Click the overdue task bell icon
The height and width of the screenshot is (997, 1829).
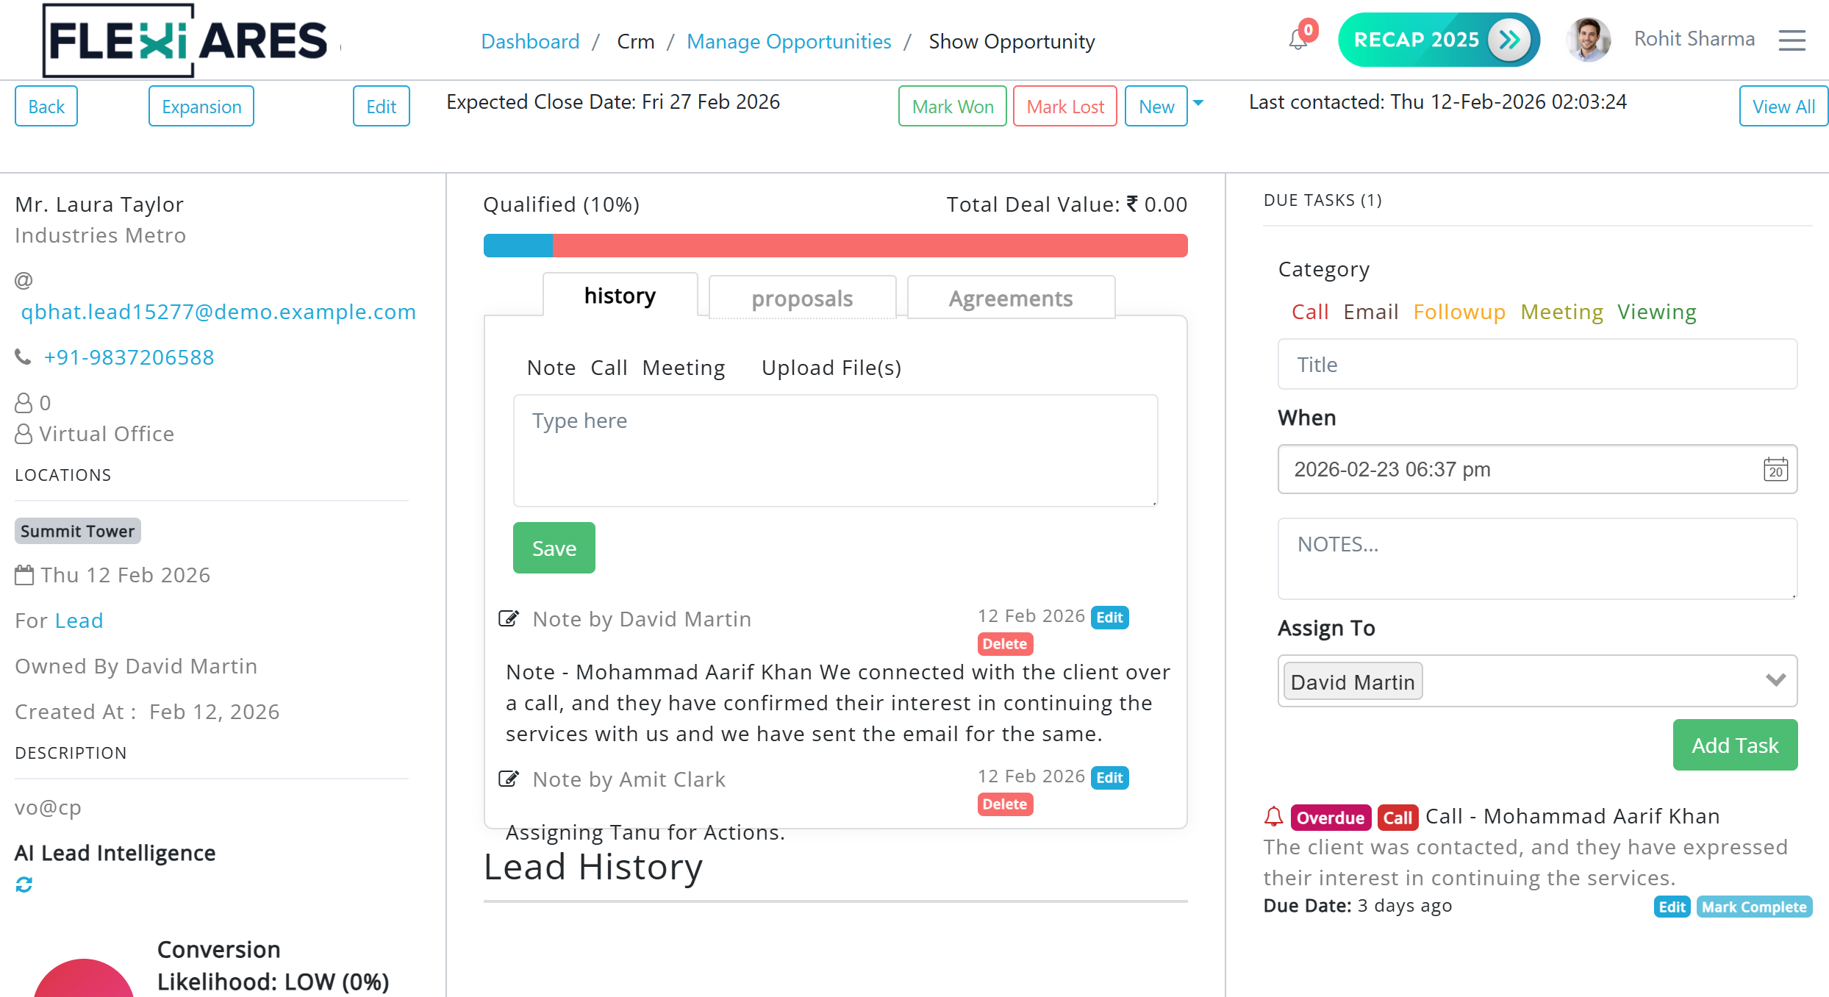coord(1274,817)
